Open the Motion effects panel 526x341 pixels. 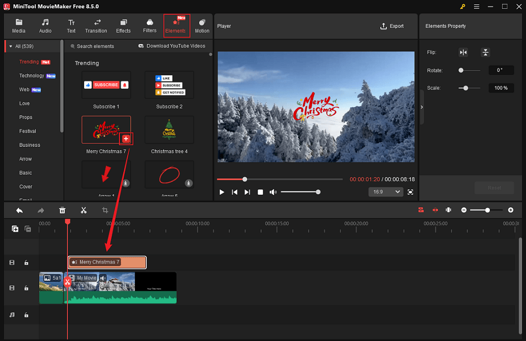pyautogui.click(x=202, y=25)
